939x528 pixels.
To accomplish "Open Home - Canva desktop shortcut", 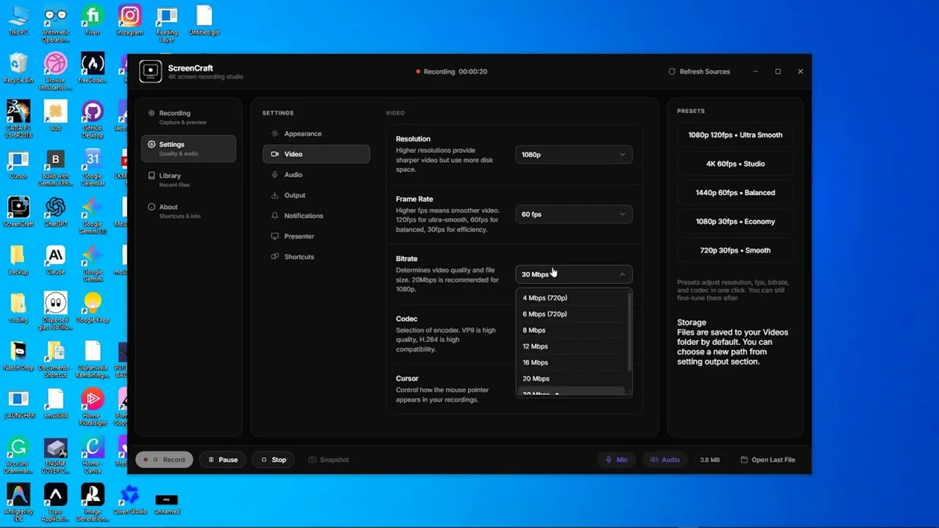I will click(x=93, y=455).
